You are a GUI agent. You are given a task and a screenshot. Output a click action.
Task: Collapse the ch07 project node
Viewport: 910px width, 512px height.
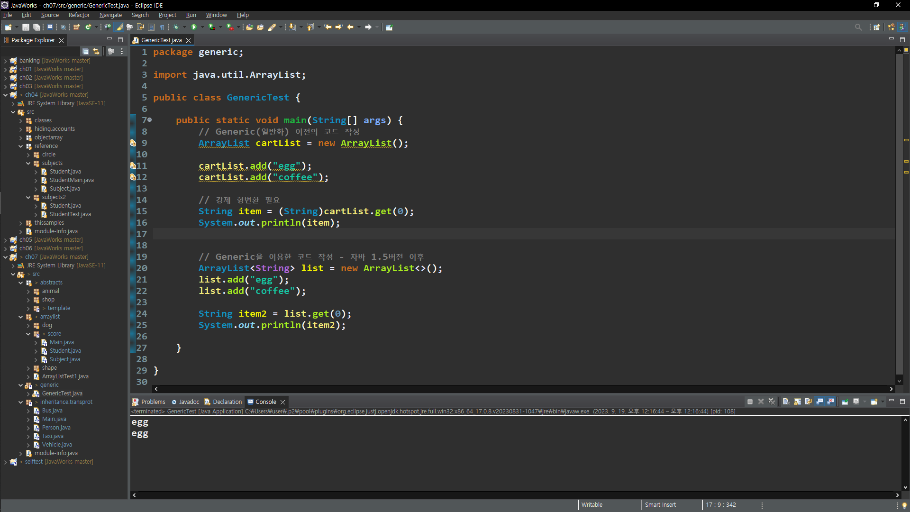[x=5, y=257]
